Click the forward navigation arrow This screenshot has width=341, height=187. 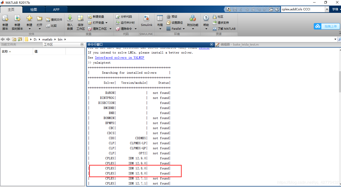point(8,39)
